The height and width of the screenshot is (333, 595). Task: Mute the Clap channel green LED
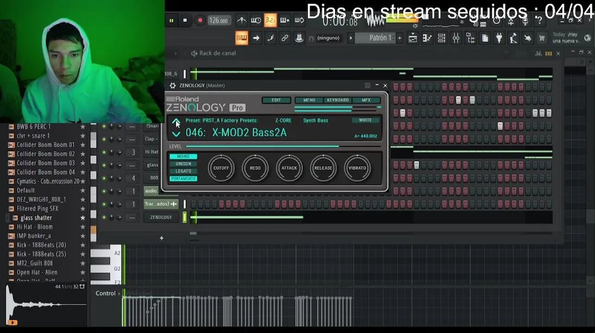(104, 139)
